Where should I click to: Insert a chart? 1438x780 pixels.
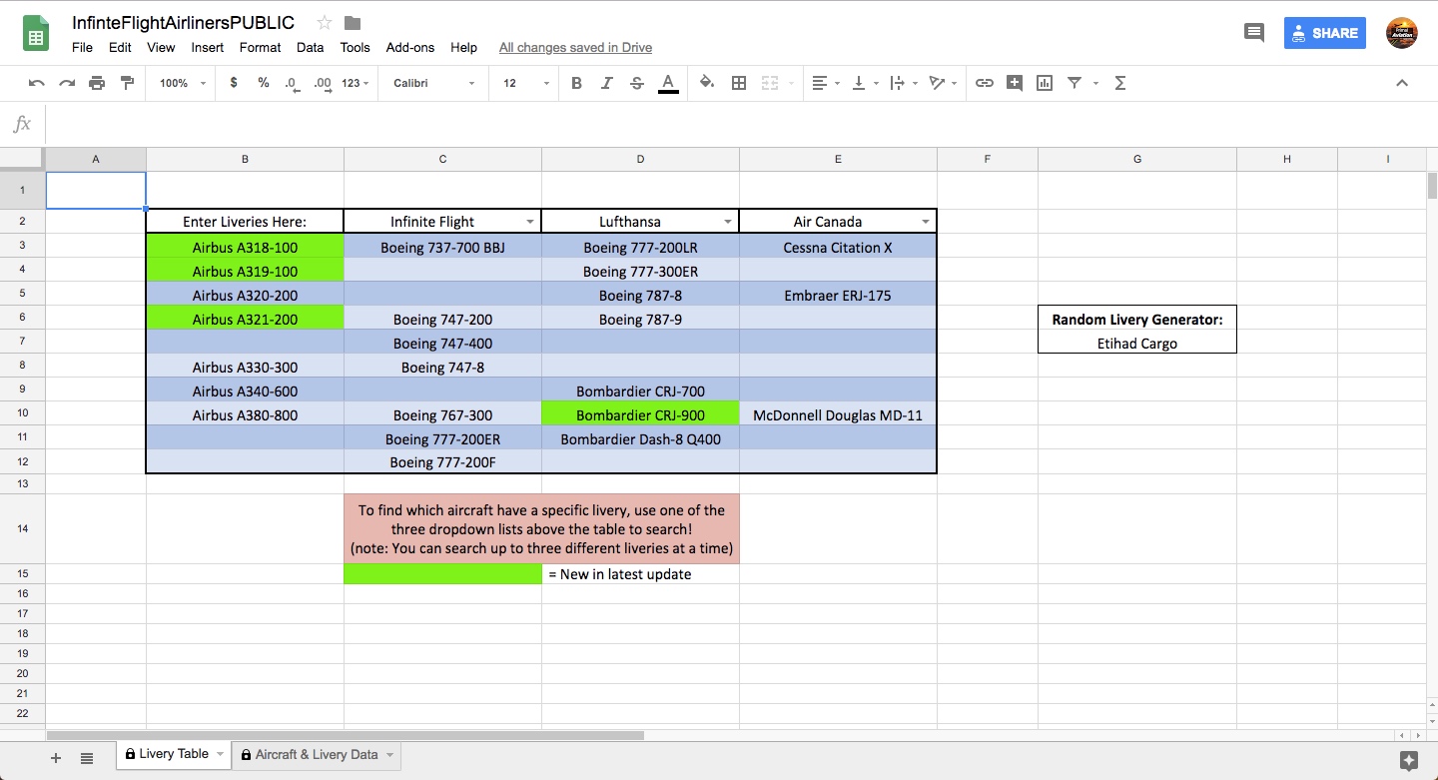pyautogui.click(x=1045, y=83)
